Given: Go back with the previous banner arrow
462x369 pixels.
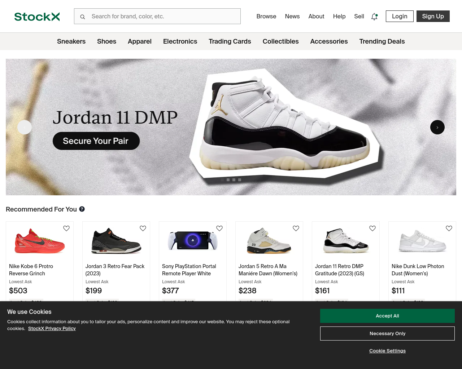Looking at the screenshot, I should 25,127.
